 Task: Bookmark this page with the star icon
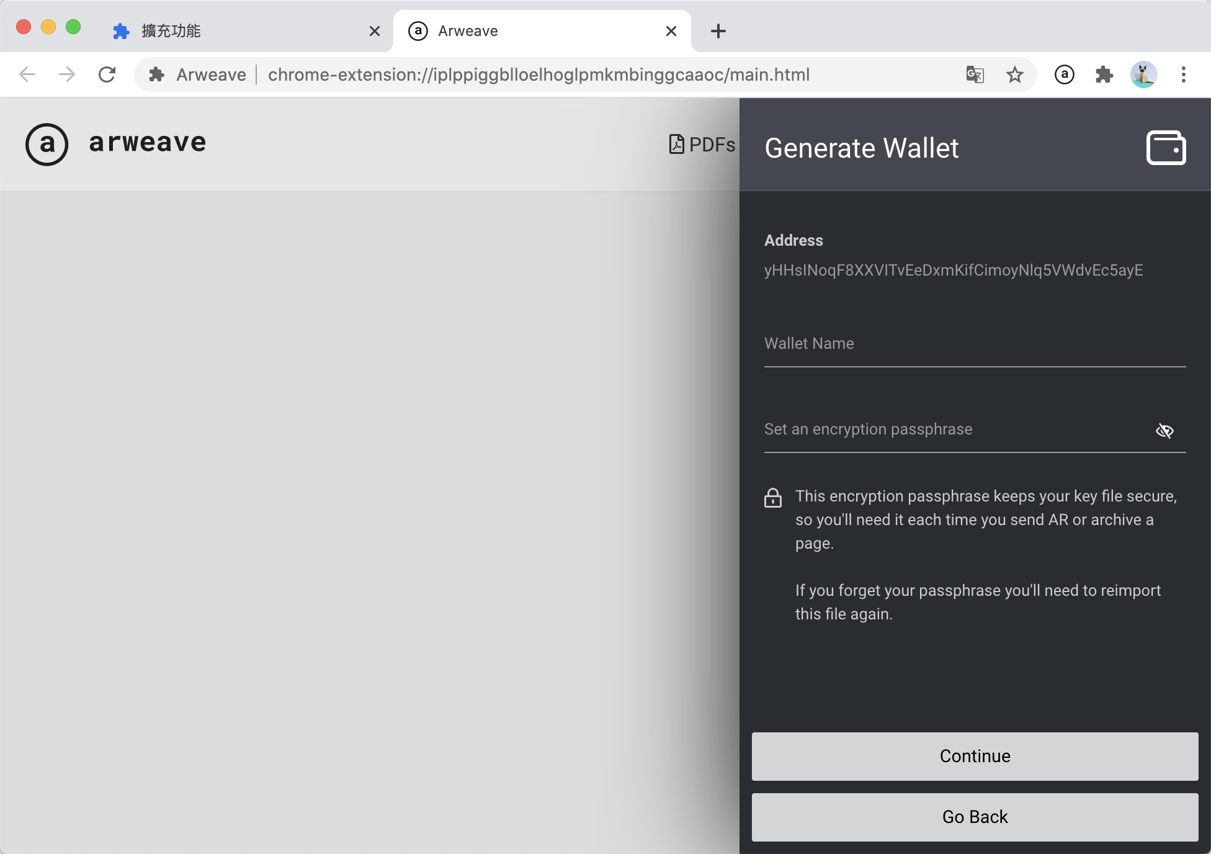pos(1014,74)
